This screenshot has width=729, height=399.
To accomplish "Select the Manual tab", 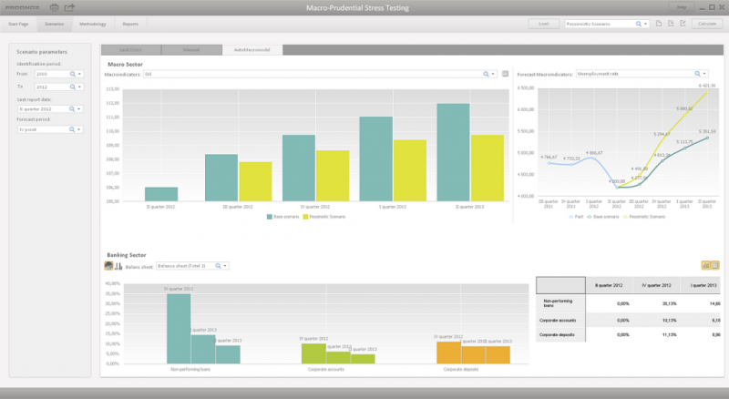I will 191,49.
